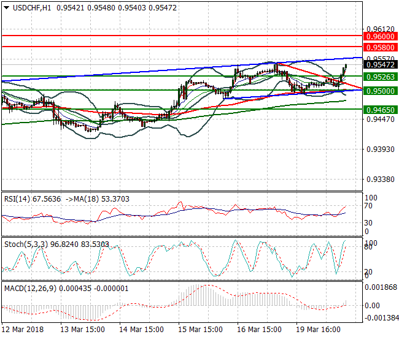Select the ->MA(18) 53.3703 label
This screenshot has height=337, width=399.
[x=98, y=199]
